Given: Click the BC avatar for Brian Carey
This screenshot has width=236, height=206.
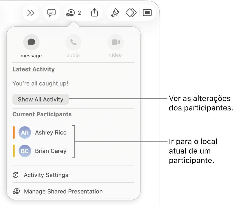Looking at the screenshot, I should point(25,151).
